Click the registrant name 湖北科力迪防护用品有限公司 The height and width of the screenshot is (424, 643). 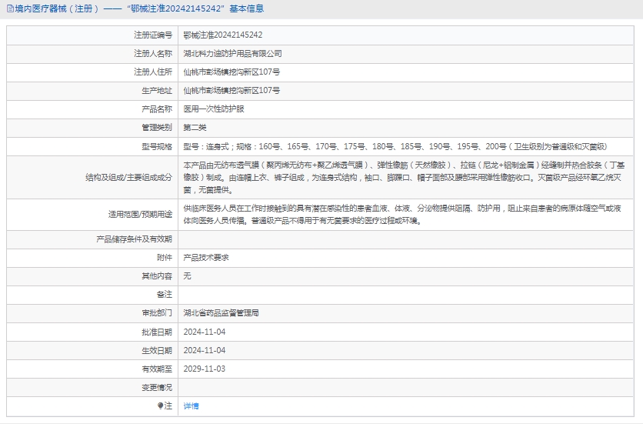pyautogui.click(x=232, y=54)
